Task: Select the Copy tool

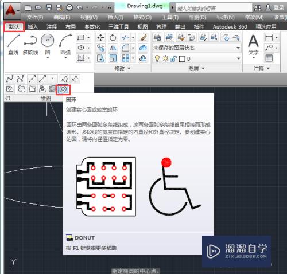Action: tap(100, 48)
